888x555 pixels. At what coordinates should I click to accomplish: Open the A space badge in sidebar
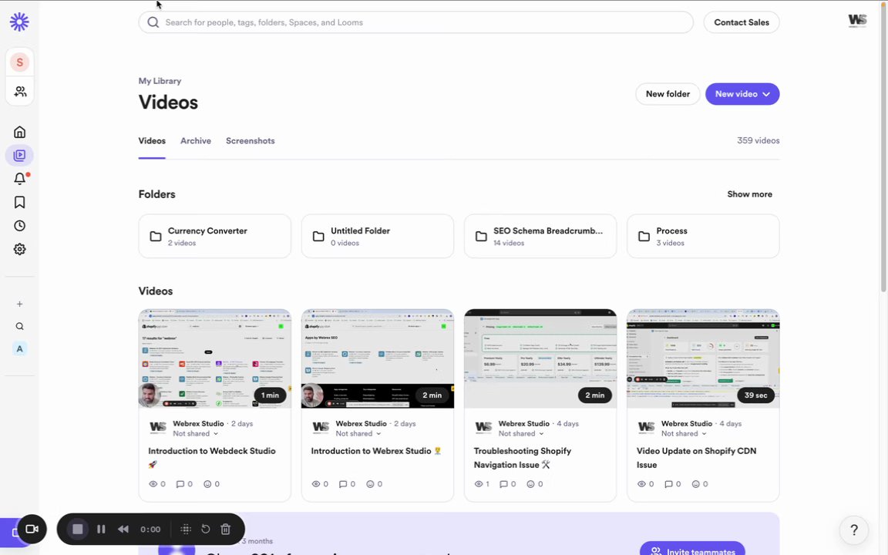pos(20,349)
